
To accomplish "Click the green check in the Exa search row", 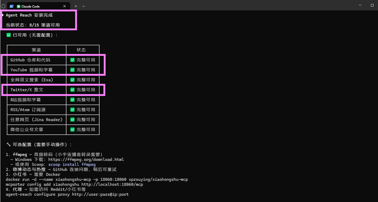I will pyautogui.click(x=72, y=80).
